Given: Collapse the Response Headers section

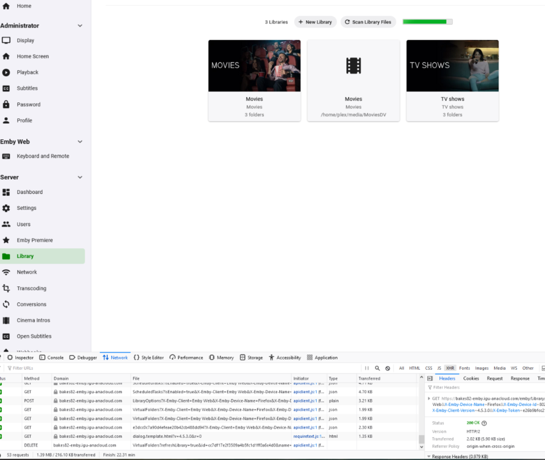Looking at the screenshot, I should (x=429, y=456).
